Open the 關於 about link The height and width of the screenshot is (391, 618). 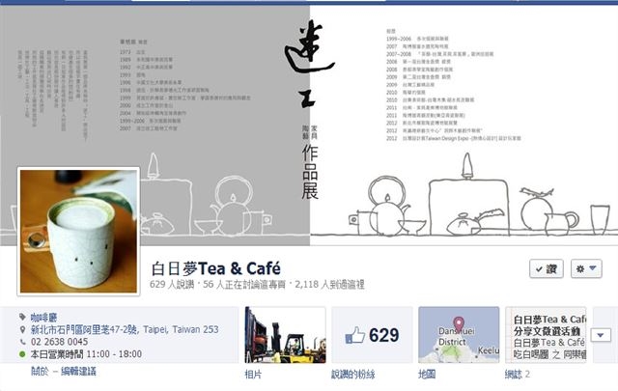click(x=40, y=372)
